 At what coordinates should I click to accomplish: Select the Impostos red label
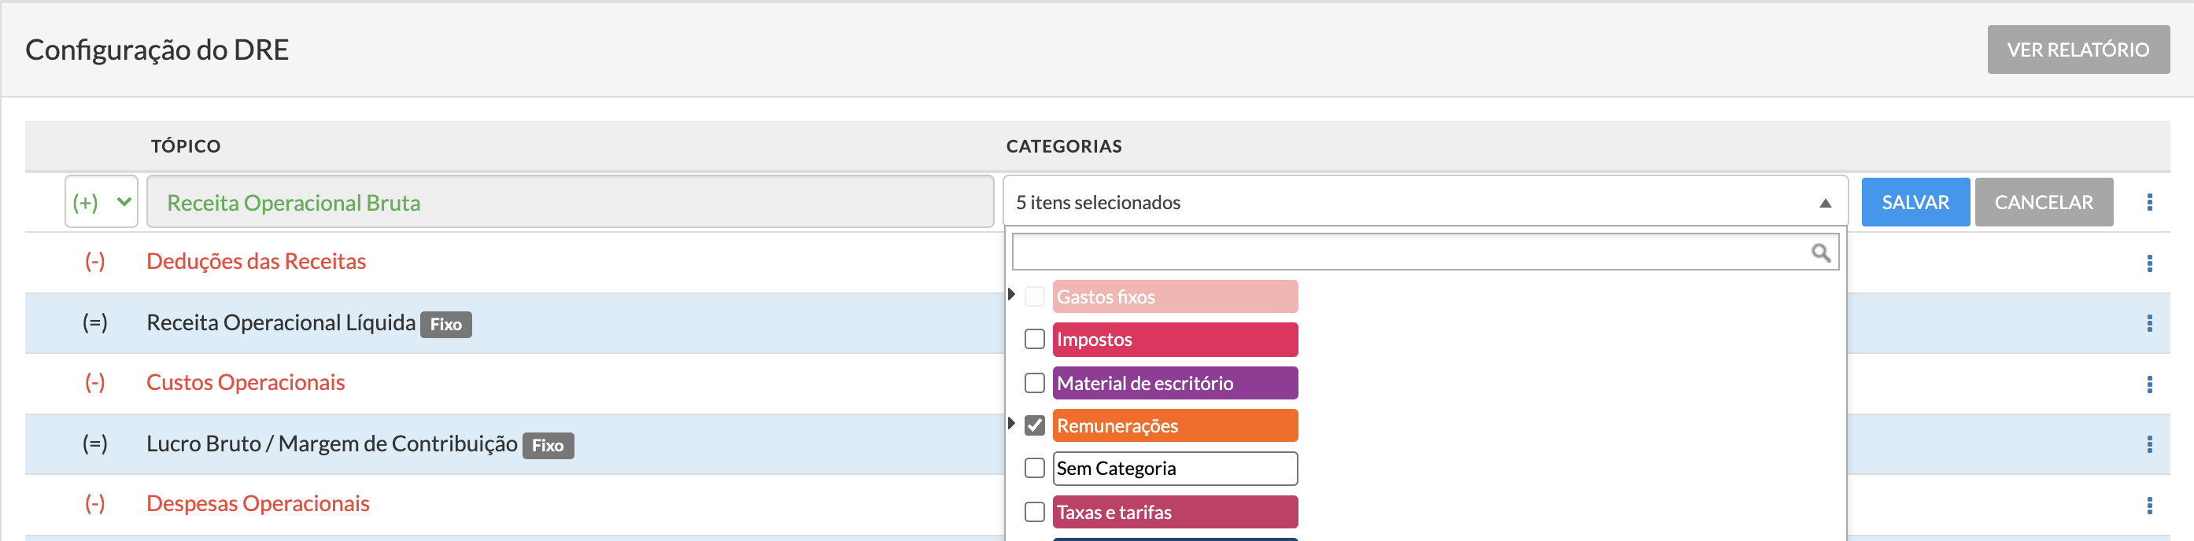tap(1174, 340)
